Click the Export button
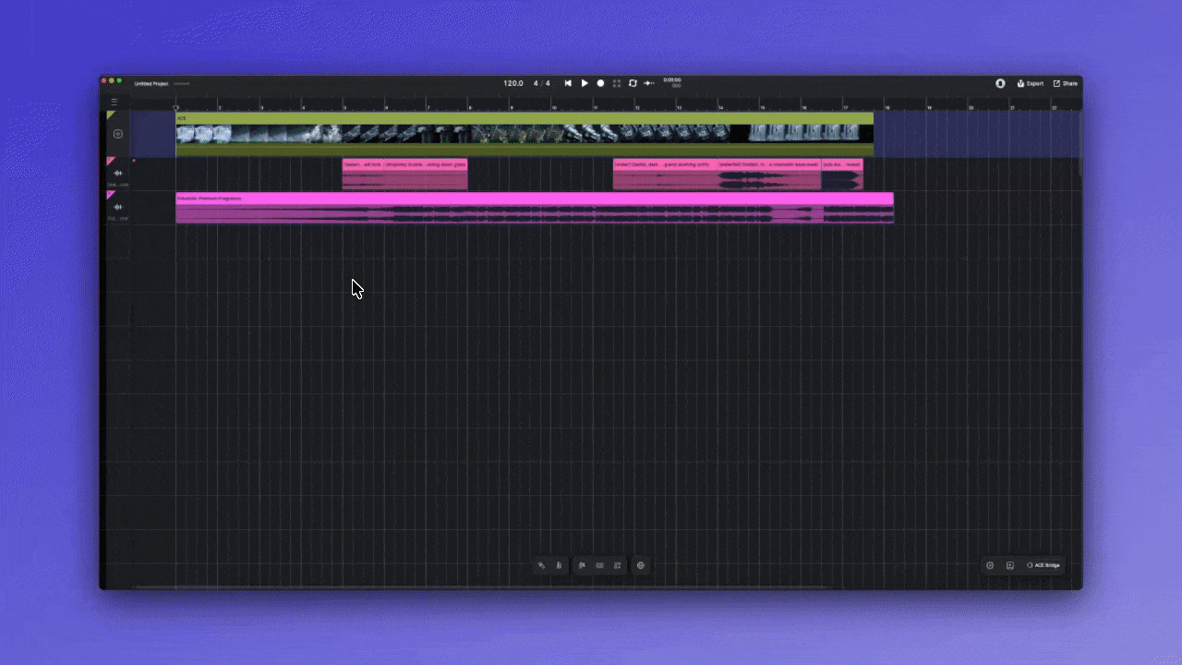1182x665 pixels. (1031, 83)
